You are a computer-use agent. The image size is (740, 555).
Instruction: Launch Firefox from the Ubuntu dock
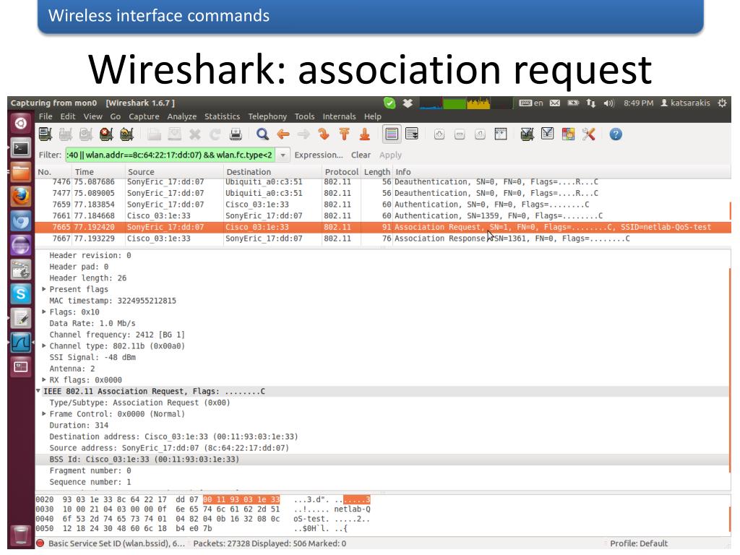pos(21,197)
